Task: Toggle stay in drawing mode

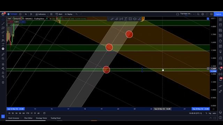Action: [3, 68]
